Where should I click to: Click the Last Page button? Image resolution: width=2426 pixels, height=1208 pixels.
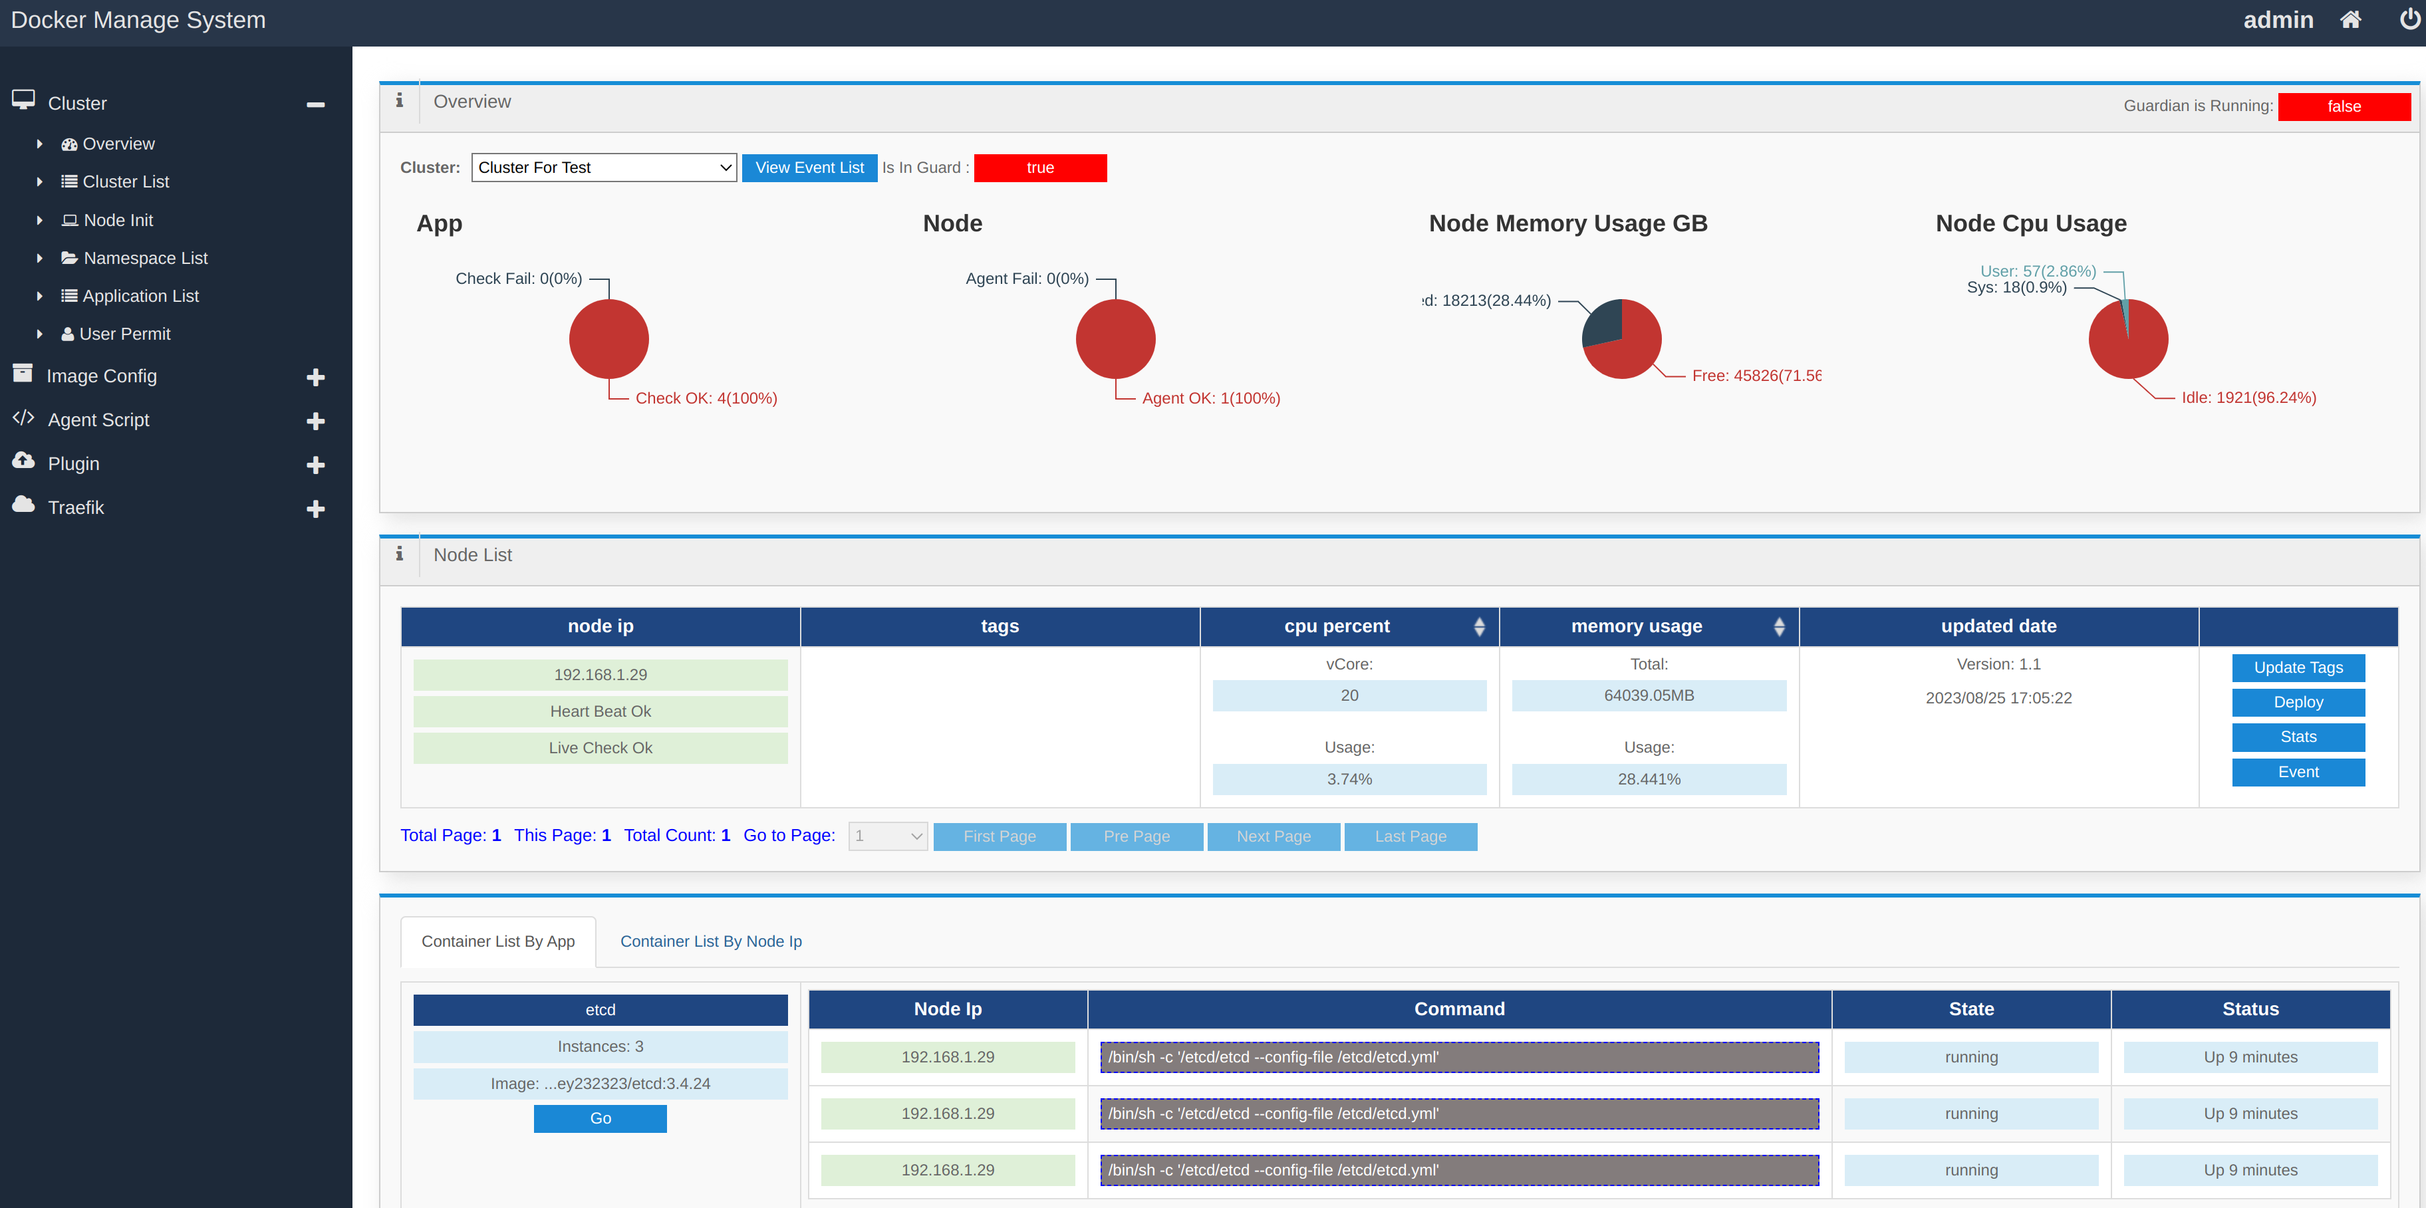(1411, 836)
